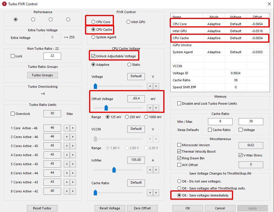Increase 8 Cores Active ratio arrow
Screen dimensions: 274x212
[x=73, y=191]
